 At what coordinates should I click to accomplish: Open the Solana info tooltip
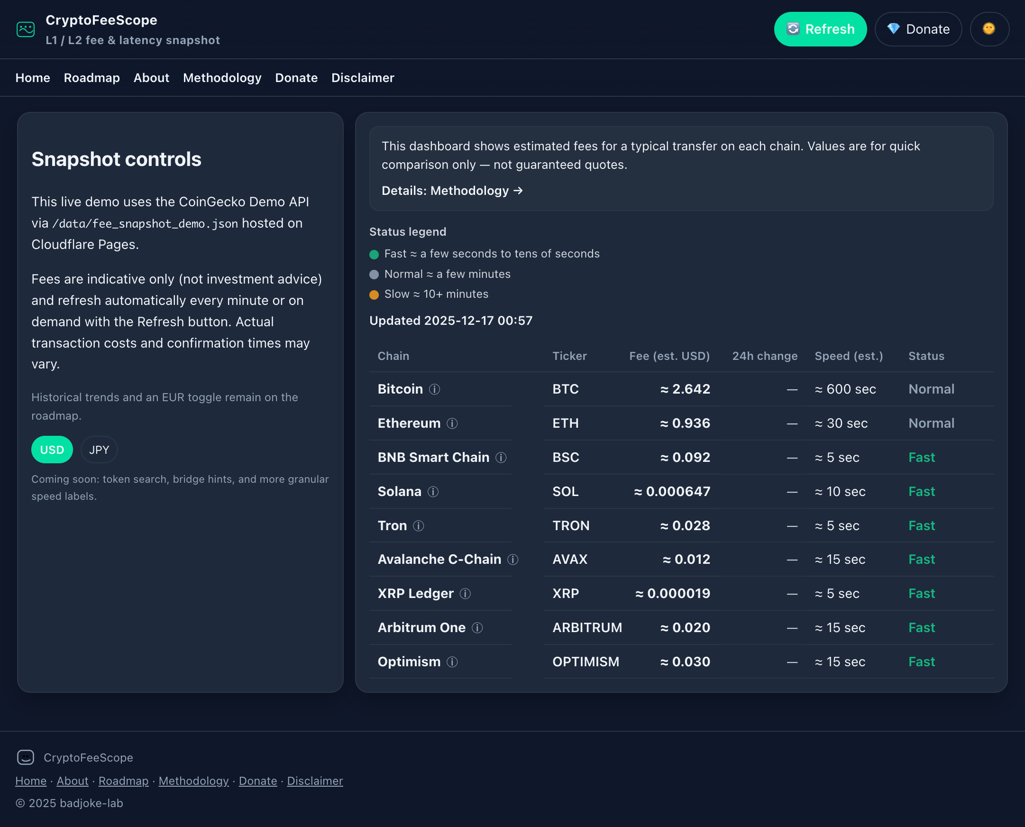[x=433, y=492]
